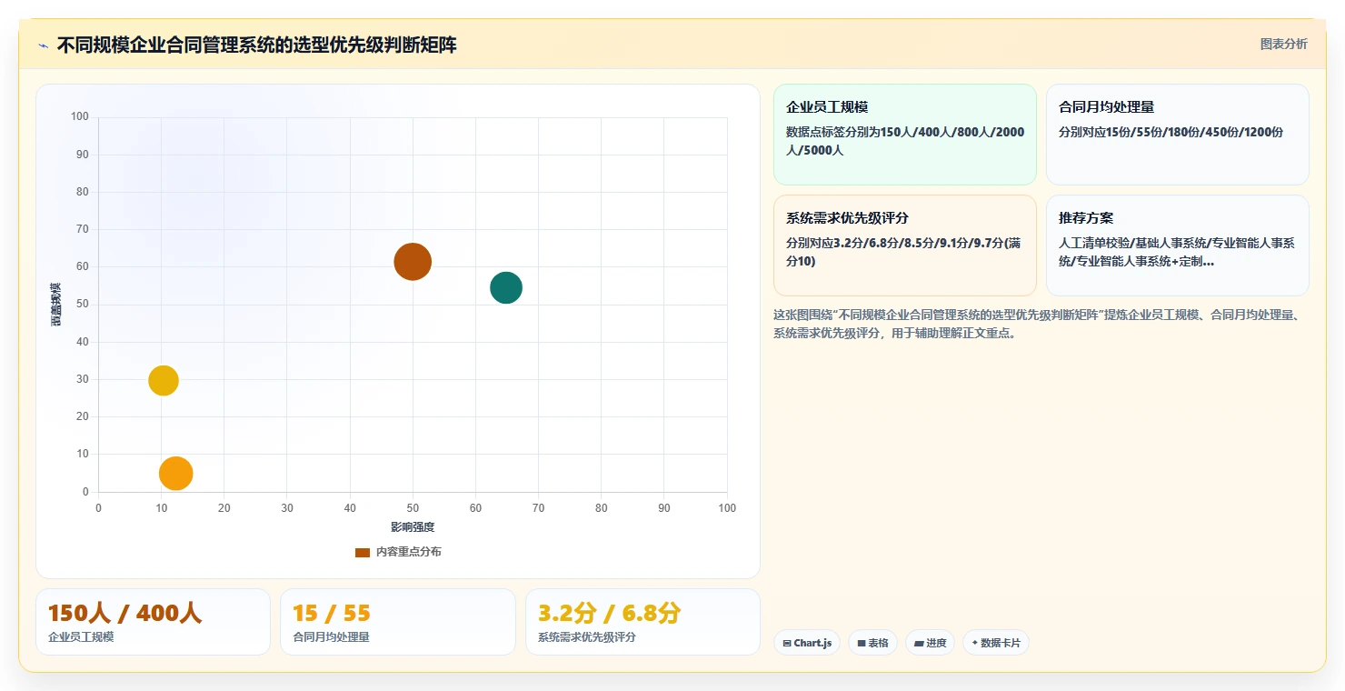Click the lightning icon beside the title

(x=43, y=45)
